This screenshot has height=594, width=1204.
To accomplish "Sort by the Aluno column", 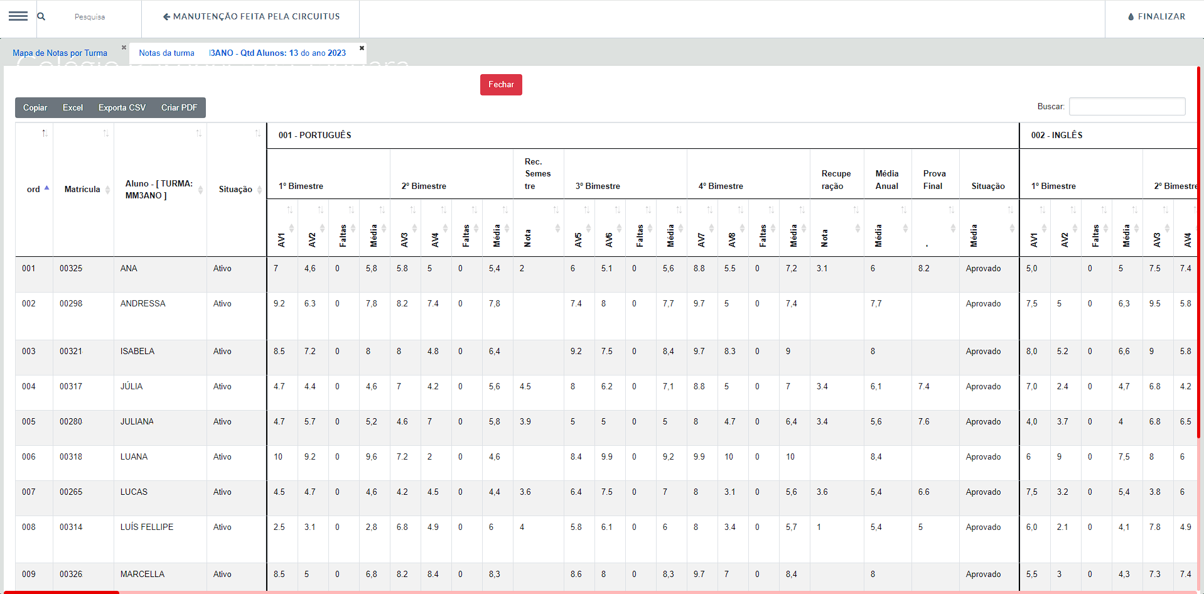I will (160, 189).
